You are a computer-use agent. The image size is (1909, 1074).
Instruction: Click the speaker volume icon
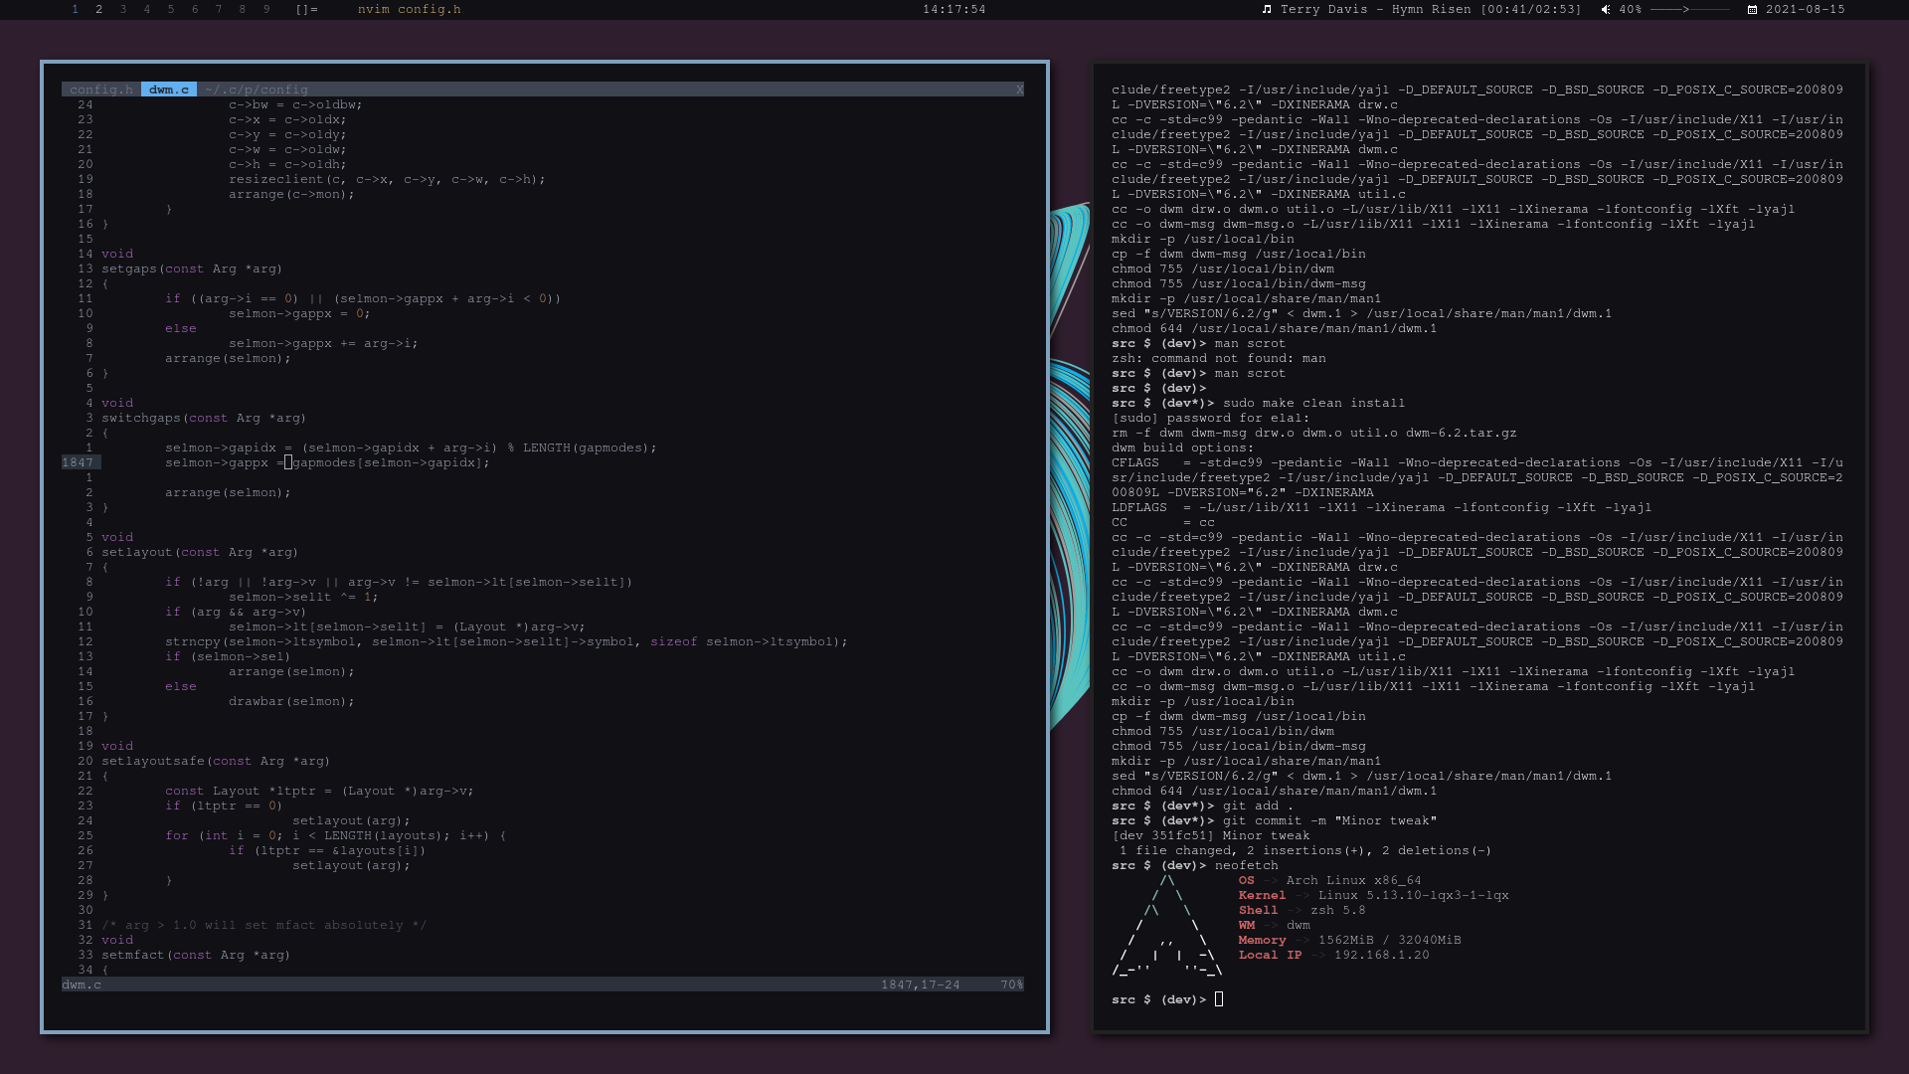coord(1606,9)
